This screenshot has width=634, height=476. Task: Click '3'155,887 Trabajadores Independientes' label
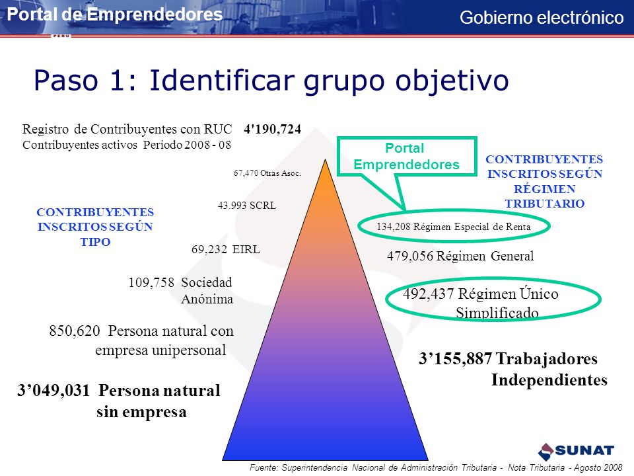coord(513,369)
